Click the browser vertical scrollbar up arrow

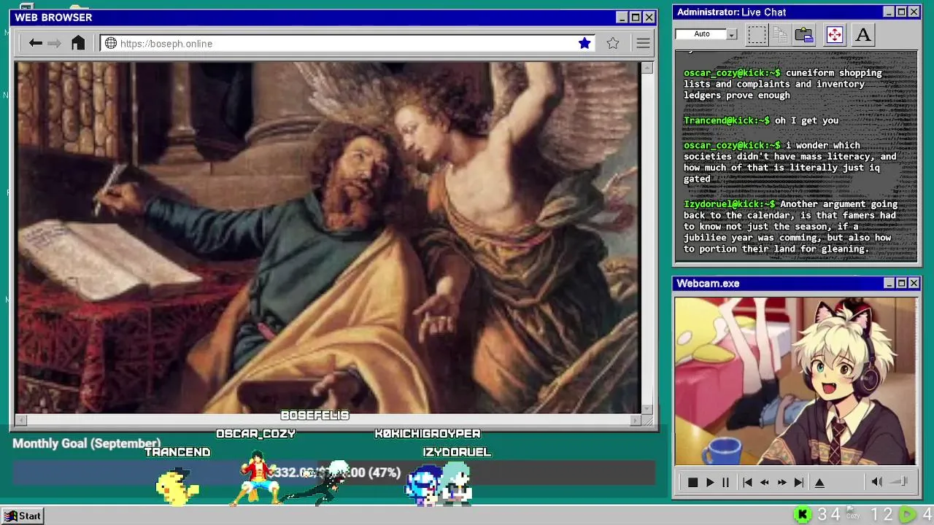click(647, 68)
